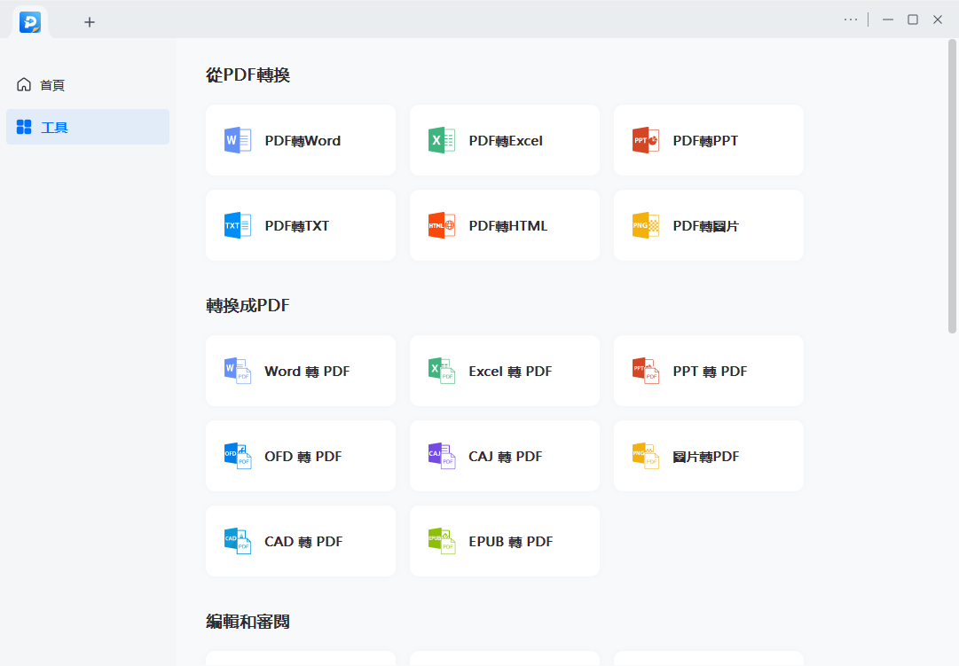
Task: Click the PPT 轉 PDF icon
Action: pyautogui.click(x=646, y=371)
